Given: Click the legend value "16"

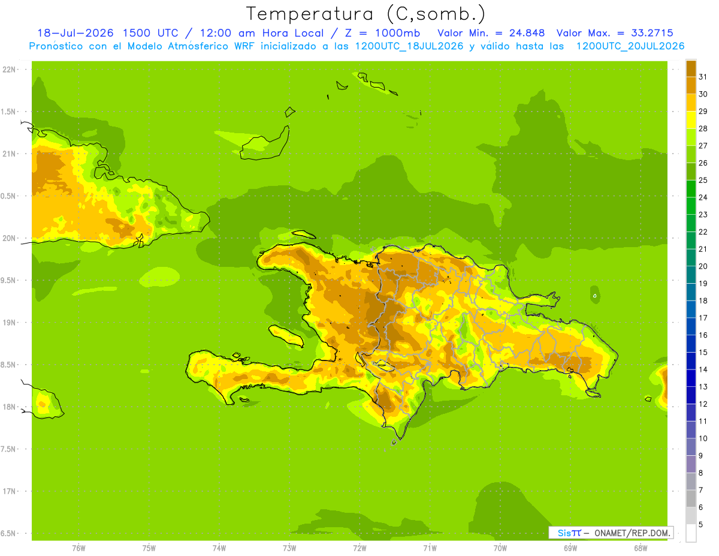Looking at the screenshot, I should tap(703, 335).
